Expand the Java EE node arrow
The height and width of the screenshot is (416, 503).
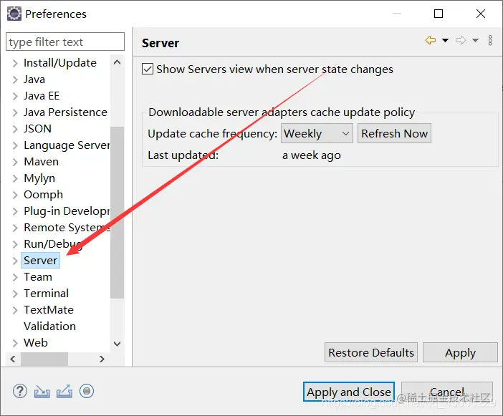(15, 96)
